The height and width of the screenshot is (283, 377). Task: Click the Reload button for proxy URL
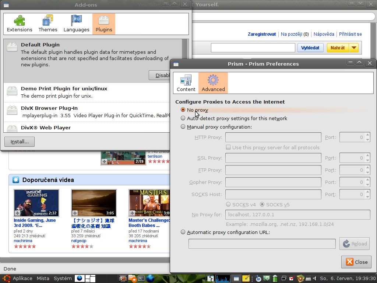pyautogui.click(x=355, y=244)
